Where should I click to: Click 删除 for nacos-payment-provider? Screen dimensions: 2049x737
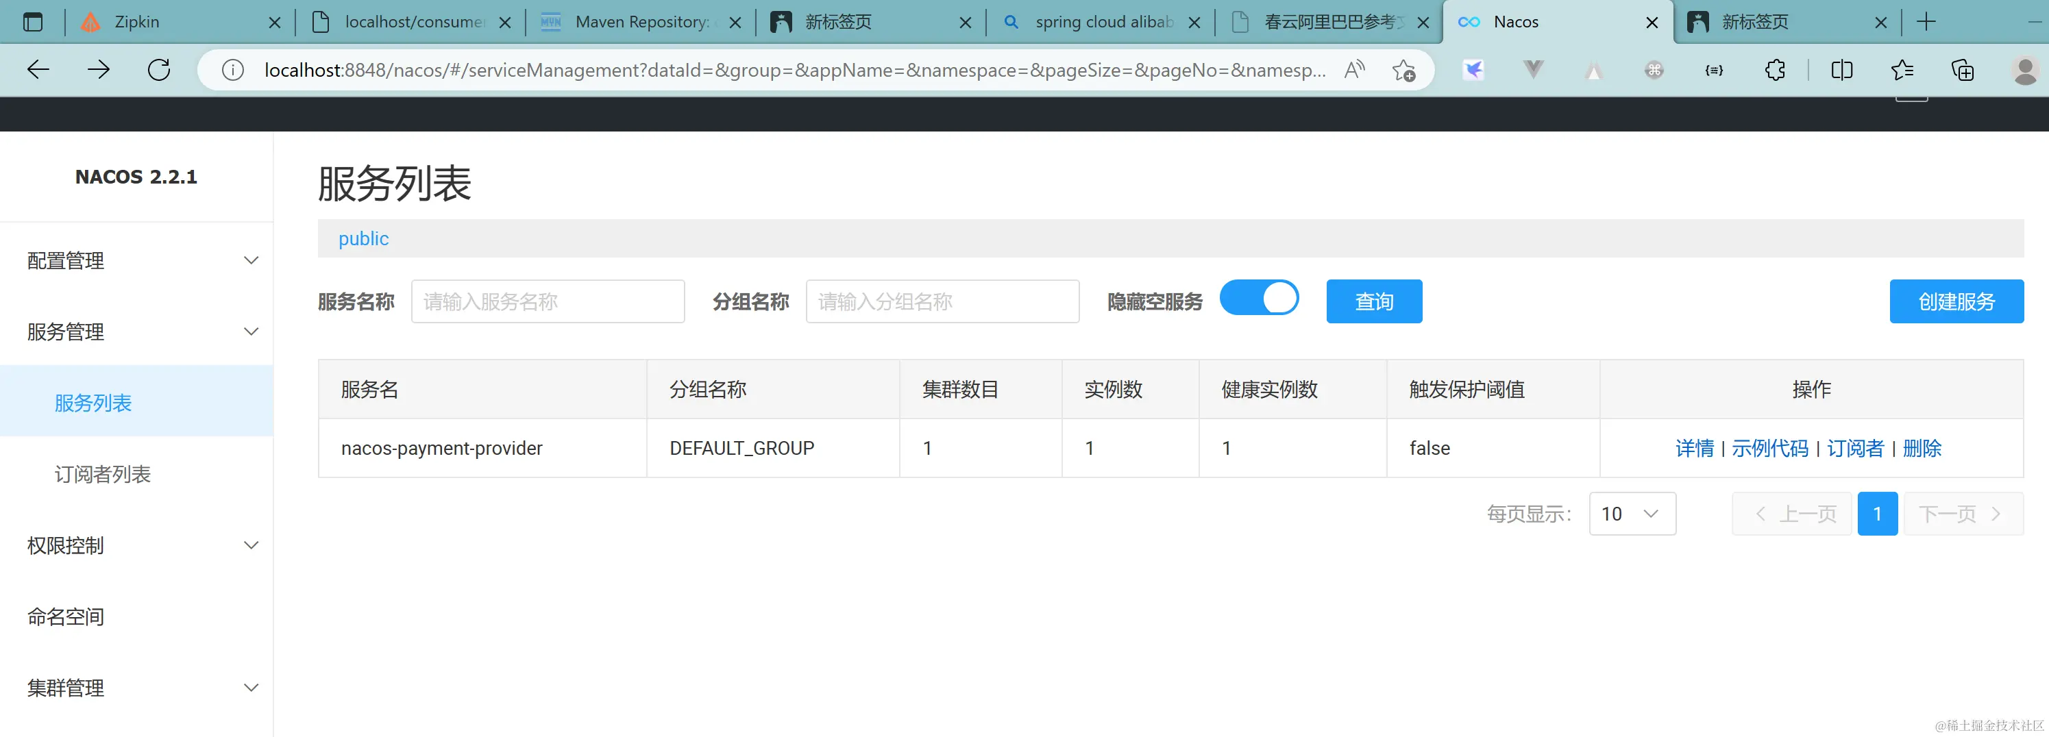[1922, 449]
